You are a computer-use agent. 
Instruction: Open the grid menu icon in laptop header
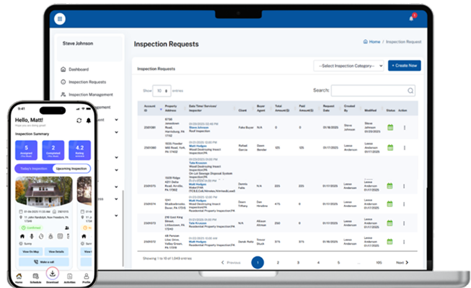click(59, 19)
